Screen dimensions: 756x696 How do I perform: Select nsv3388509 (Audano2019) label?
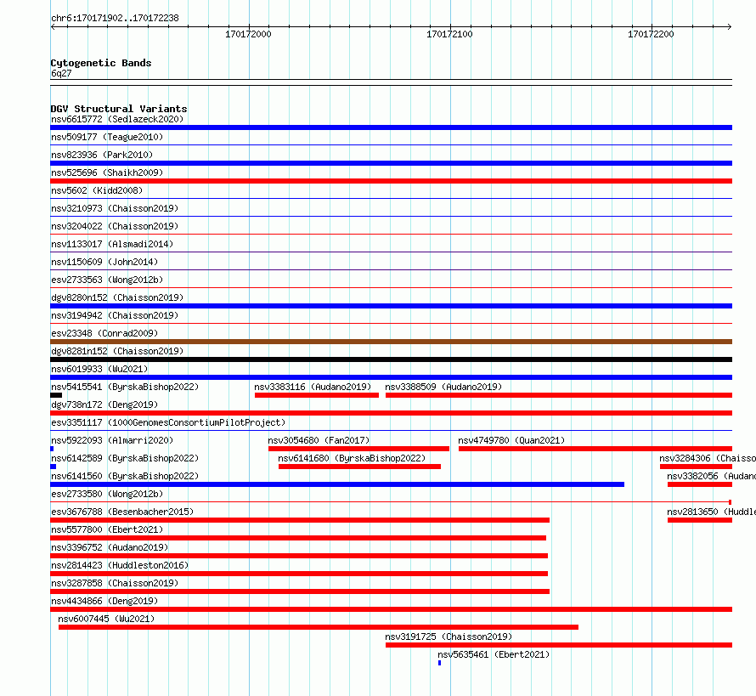tap(443, 387)
